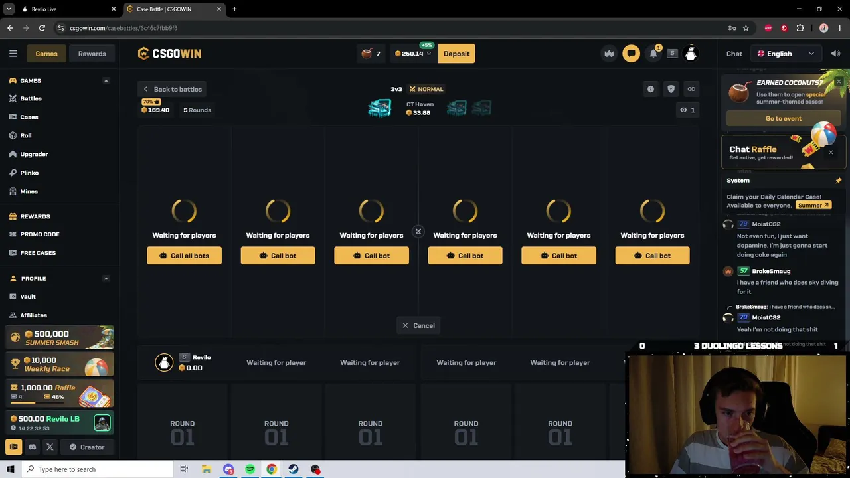The height and width of the screenshot is (478, 850).
Task: Click Call all bots
Action: 184,256
